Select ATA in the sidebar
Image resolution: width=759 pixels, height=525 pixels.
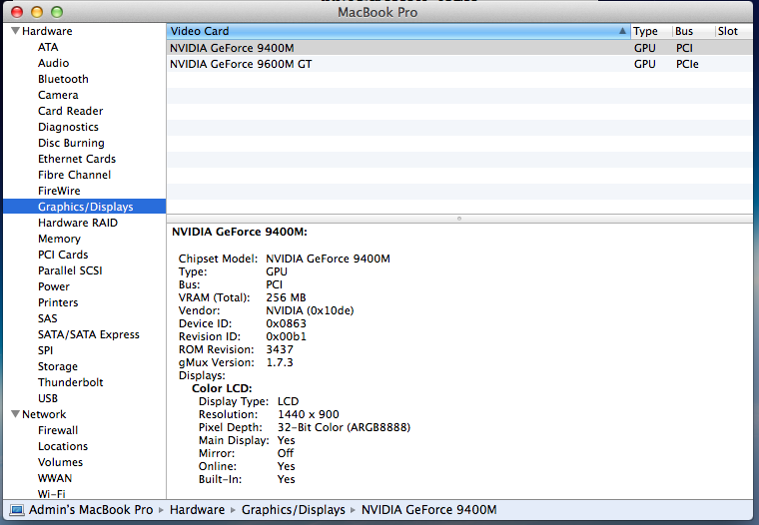coord(48,47)
